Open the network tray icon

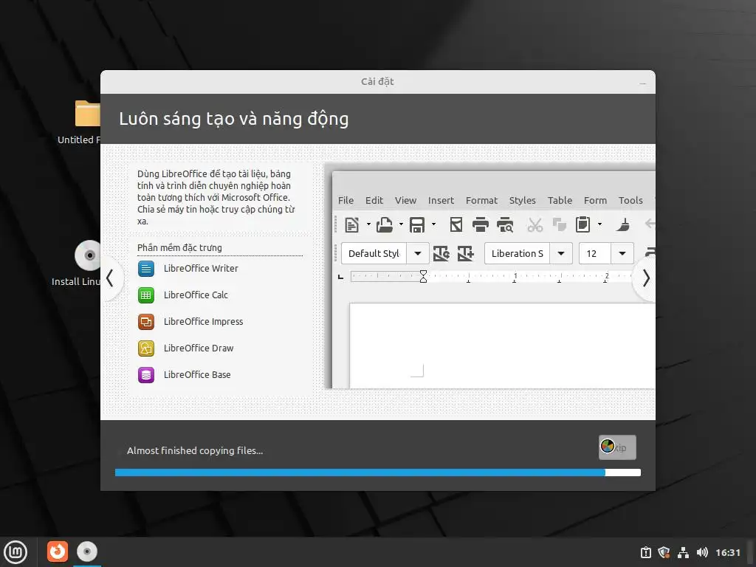pyautogui.click(x=683, y=552)
